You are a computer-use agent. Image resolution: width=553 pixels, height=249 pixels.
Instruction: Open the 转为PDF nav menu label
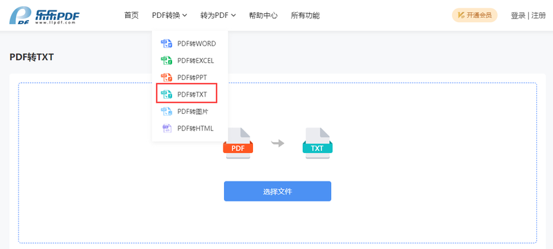214,15
